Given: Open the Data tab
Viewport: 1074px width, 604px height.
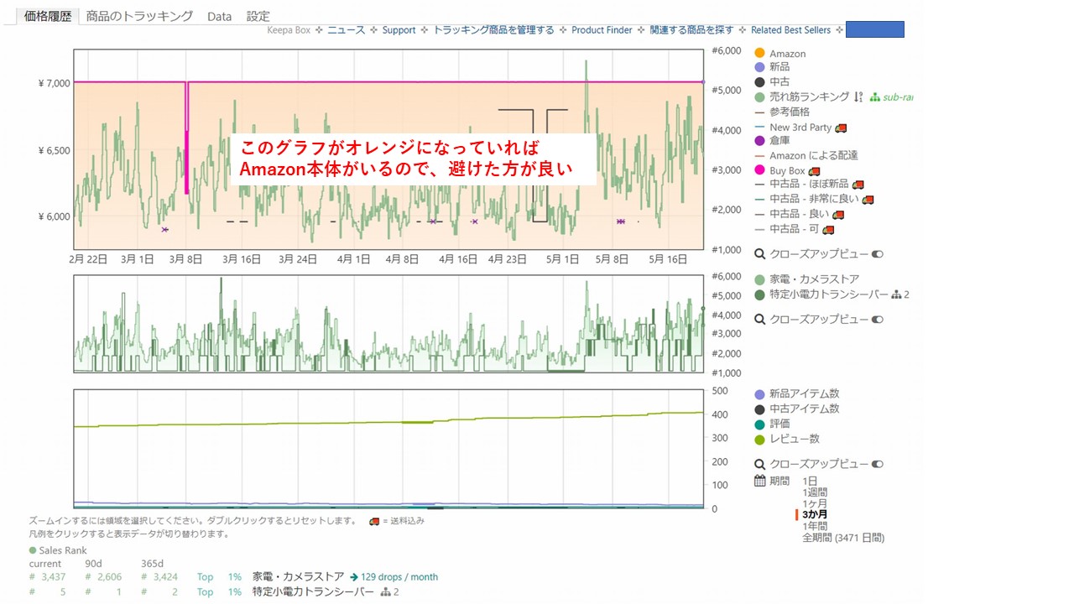Looking at the screenshot, I should coord(219,16).
